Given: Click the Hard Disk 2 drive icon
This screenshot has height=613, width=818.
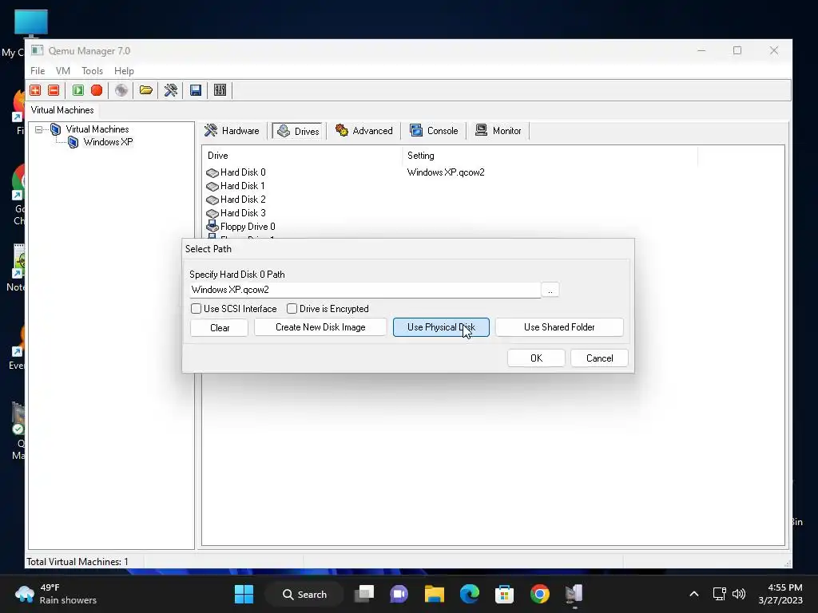Looking at the screenshot, I should click(x=212, y=200).
